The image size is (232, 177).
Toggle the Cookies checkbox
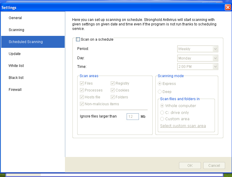pos(113,90)
